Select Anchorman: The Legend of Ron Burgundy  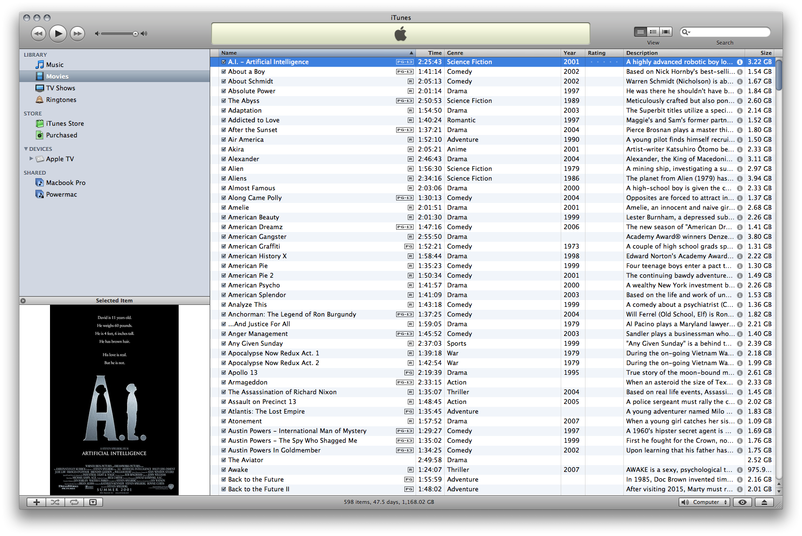492,314
